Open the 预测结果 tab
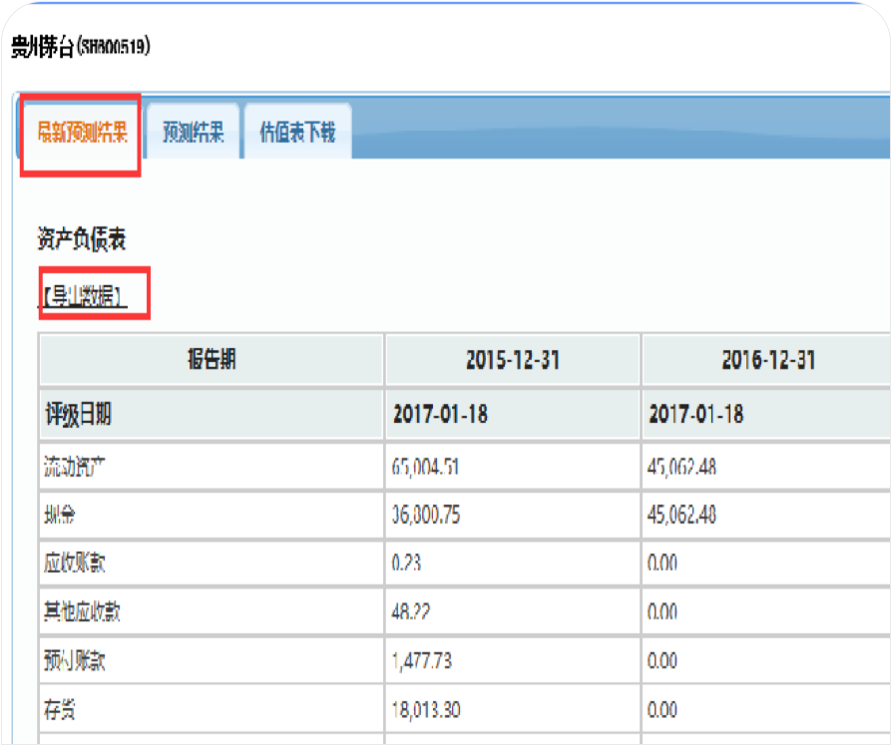The height and width of the screenshot is (746, 892). (x=193, y=134)
